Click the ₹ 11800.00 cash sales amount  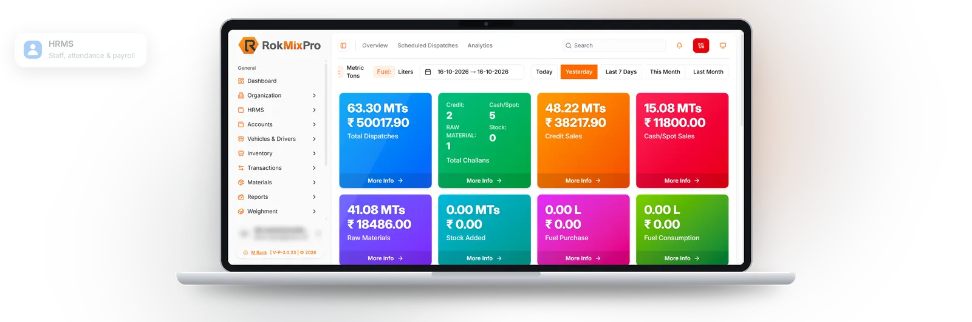coord(674,122)
